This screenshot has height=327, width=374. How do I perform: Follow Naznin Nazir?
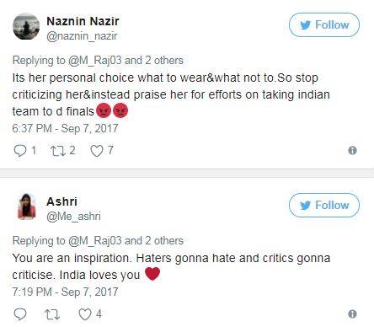click(324, 25)
